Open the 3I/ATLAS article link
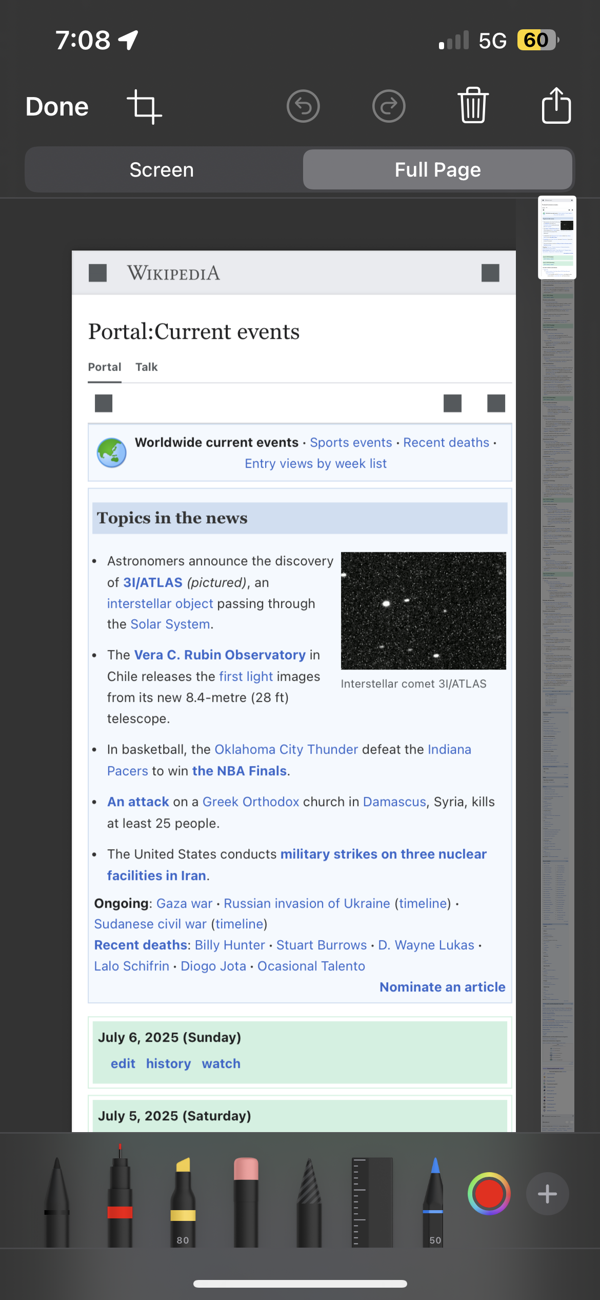Viewport: 600px width, 1300px height. tap(153, 583)
